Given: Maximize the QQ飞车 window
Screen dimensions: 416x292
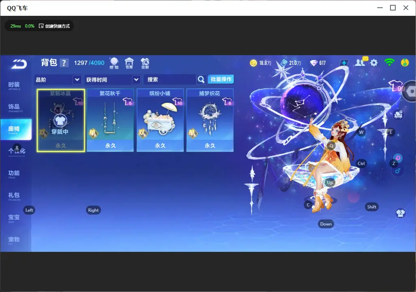Looking at the screenshot, I should 393,8.
